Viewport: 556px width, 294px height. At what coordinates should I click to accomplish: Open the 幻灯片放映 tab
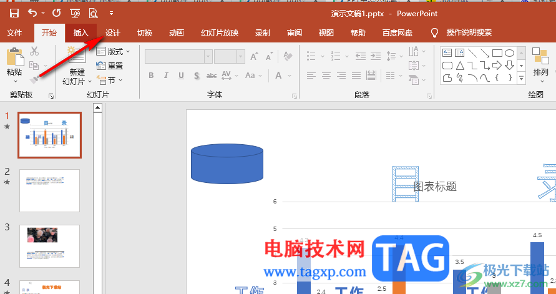pyautogui.click(x=220, y=33)
